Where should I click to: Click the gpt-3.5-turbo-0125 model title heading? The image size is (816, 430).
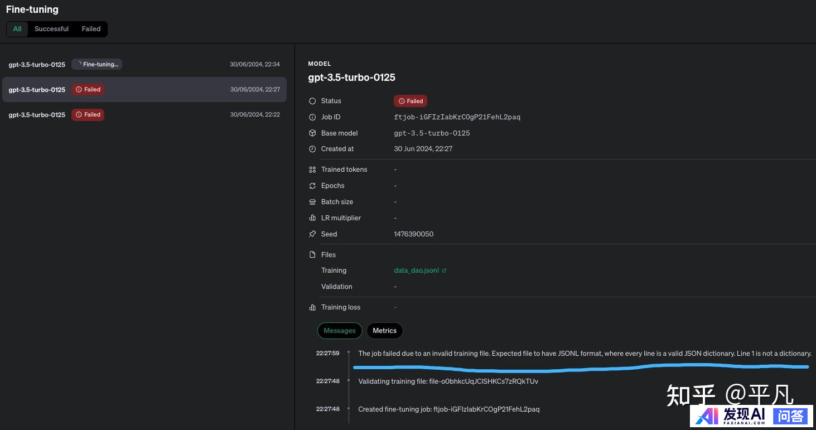point(352,78)
